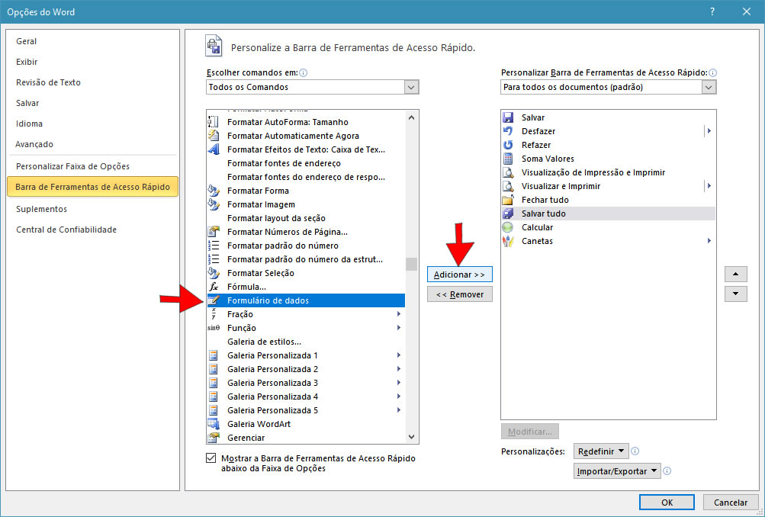765x517 pixels.
Task: Click the Formatar AutoForma: Tamanho icon
Action: pyautogui.click(x=214, y=122)
